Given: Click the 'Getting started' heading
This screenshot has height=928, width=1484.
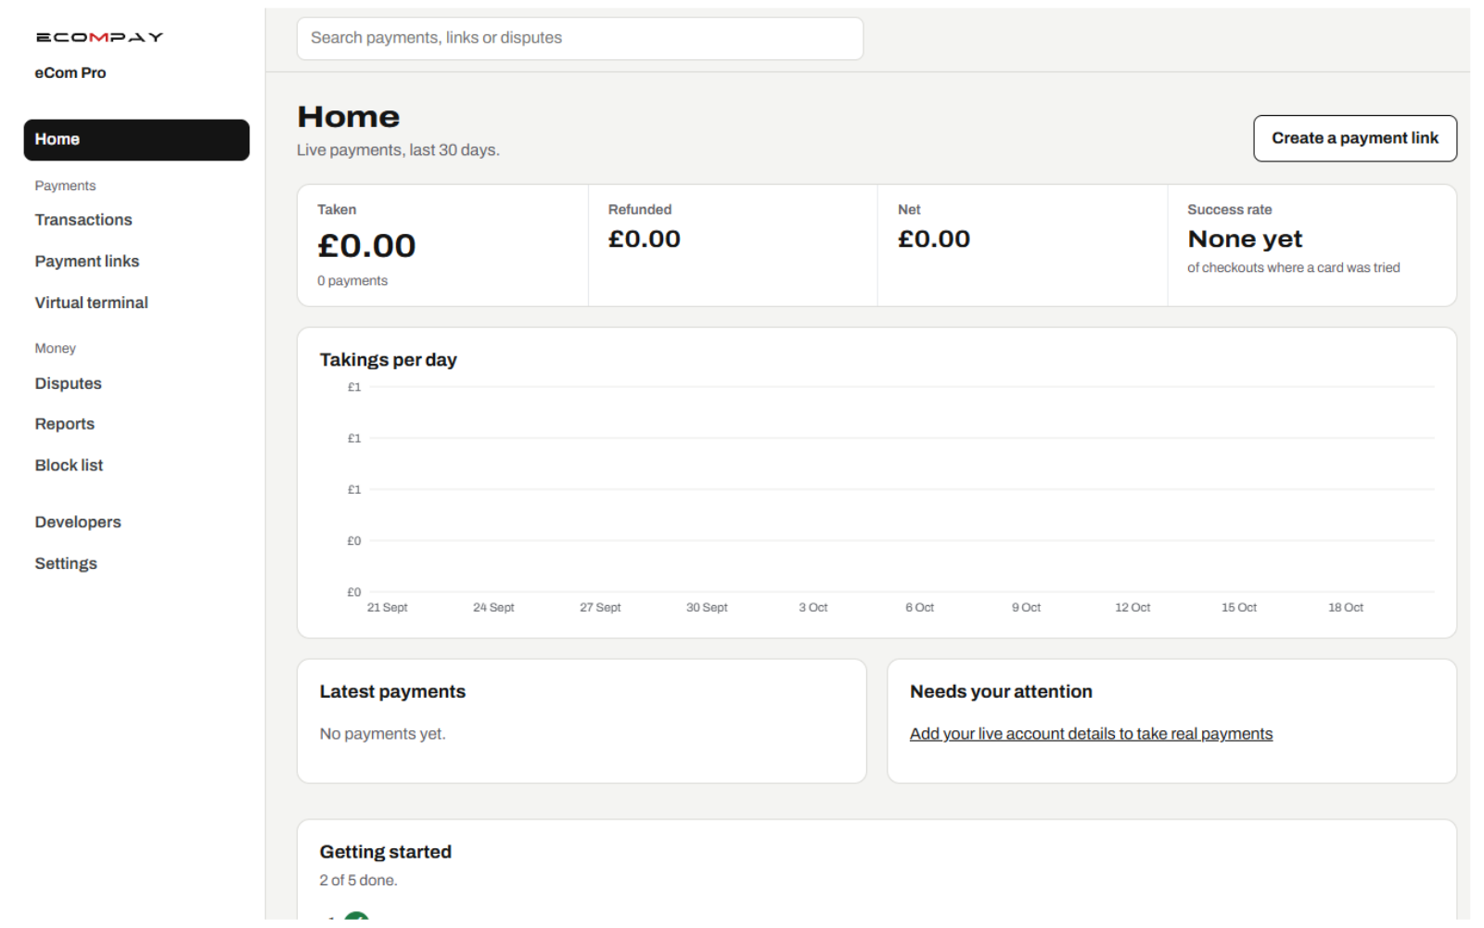Looking at the screenshot, I should (x=386, y=852).
